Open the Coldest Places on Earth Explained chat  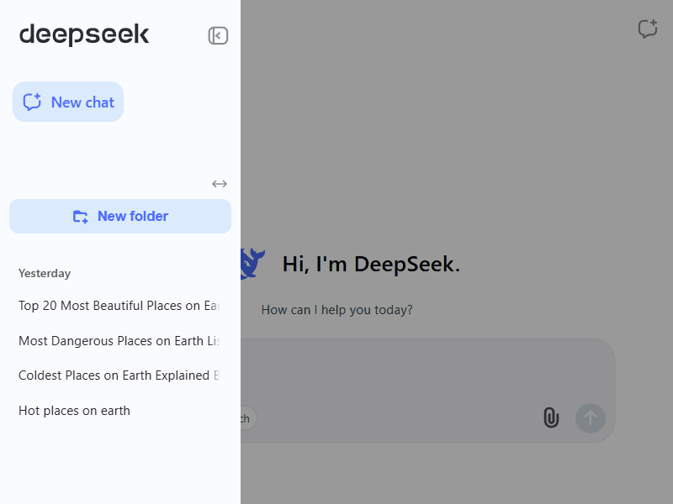[119, 375]
